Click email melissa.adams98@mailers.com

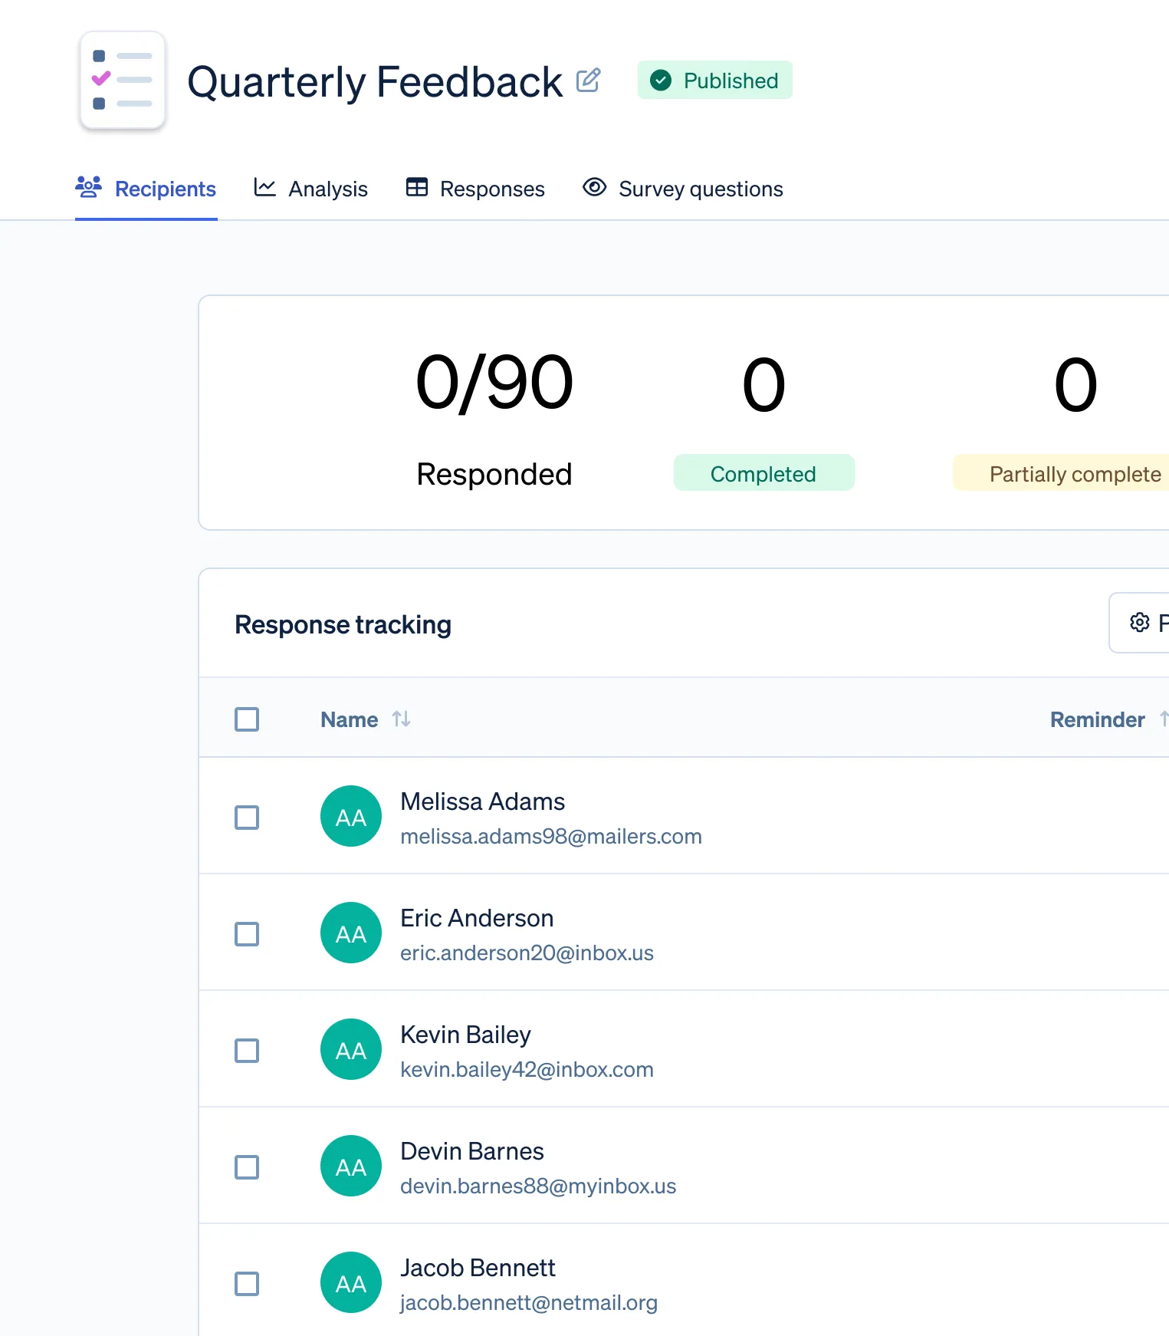click(551, 836)
